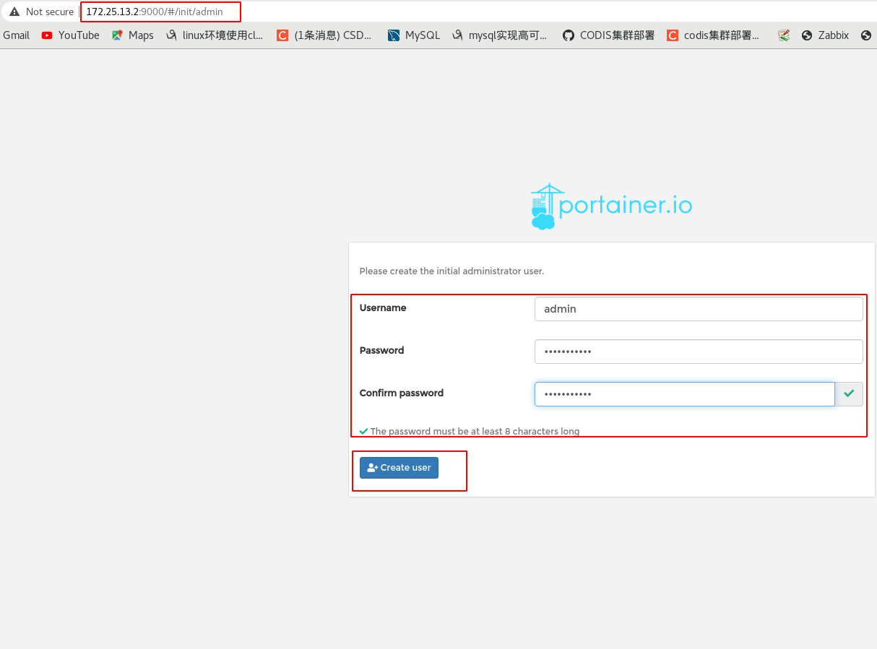Click the green check beside Confirm password
Image resolution: width=877 pixels, height=649 pixels.
pyautogui.click(x=849, y=394)
